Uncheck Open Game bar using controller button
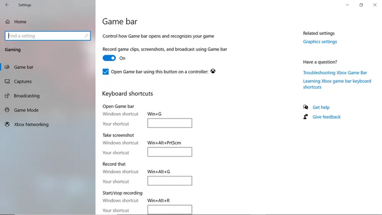The image size is (382, 215). [105, 72]
